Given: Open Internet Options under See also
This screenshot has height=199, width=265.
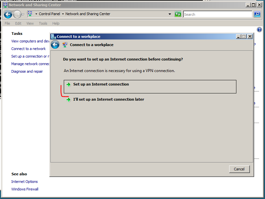Looking at the screenshot, I should click(25, 182).
